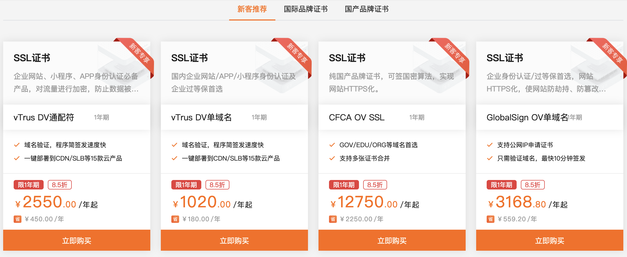Image resolution: width=627 pixels, height=257 pixels.
Task: Switch to the 国际品牌证书 tab
Action: 306,9
